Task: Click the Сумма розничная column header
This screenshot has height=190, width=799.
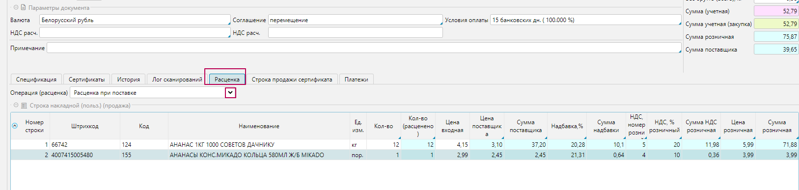Action: tap(777, 126)
